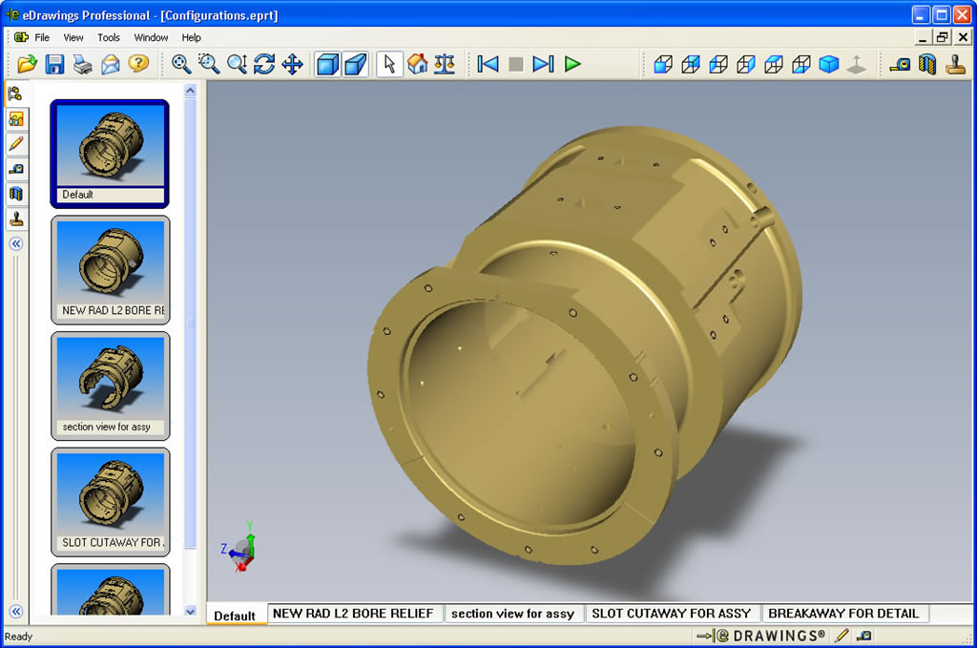
Task: Click the Home view icon
Action: click(417, 64)
